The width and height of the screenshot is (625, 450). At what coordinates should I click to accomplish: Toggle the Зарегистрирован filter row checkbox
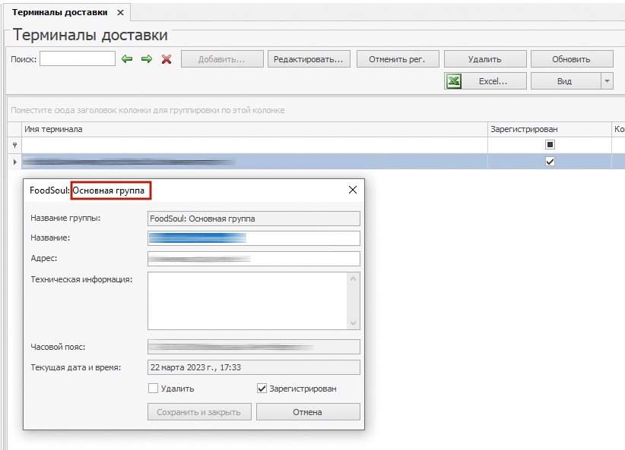click(x=550, y=145)
